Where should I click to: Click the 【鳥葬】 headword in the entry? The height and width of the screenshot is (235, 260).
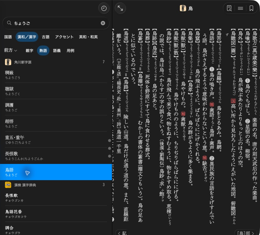(148, 36)
